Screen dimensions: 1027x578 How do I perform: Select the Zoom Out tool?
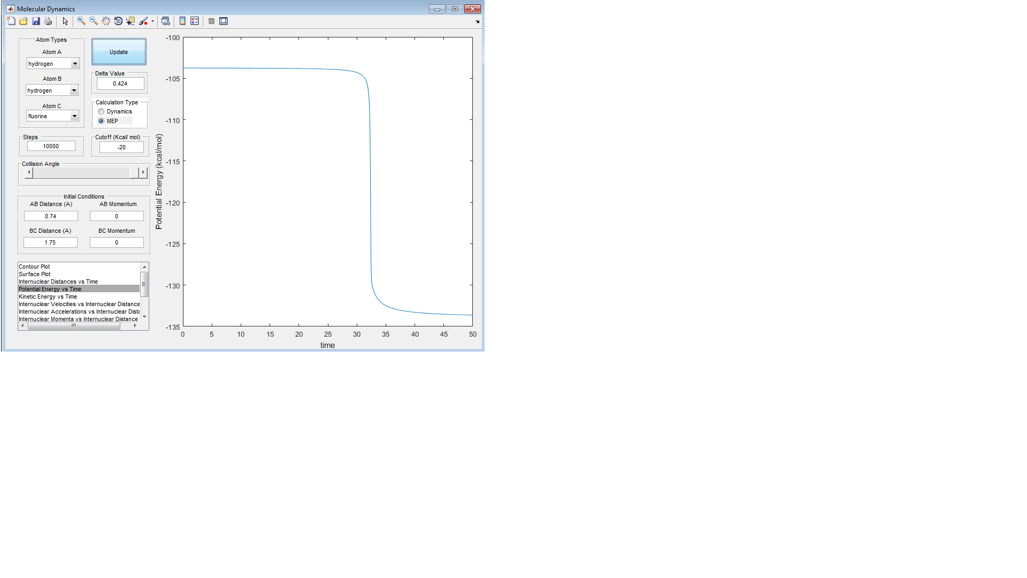click(94, 21)
